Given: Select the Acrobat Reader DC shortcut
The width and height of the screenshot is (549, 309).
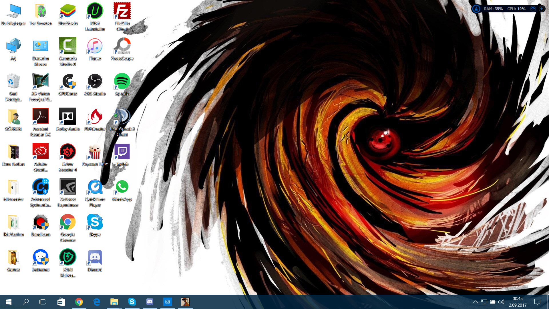Looking at the screenshot, I should (x=41, y=122).
